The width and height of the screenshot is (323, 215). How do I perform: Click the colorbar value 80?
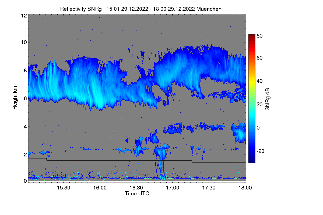pos(260,35)
